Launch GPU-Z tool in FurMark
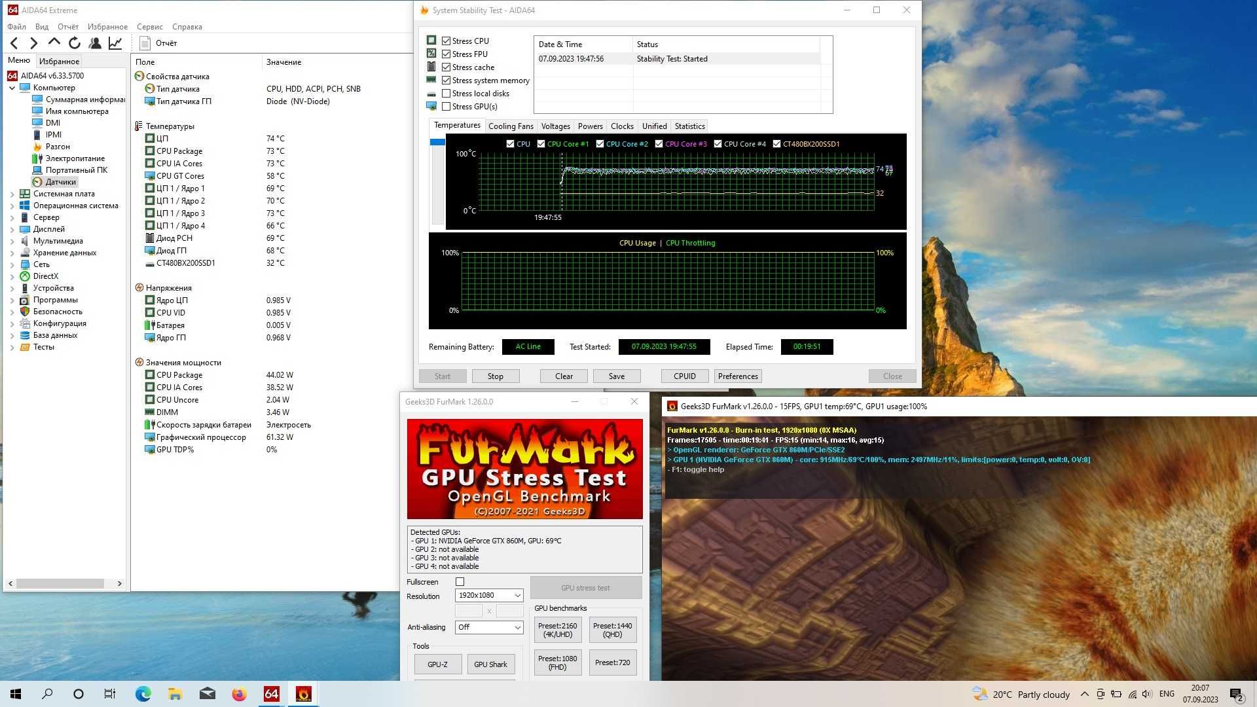Screen dimensions: 1257x707 pyautogui.click(x=437, y=664)
